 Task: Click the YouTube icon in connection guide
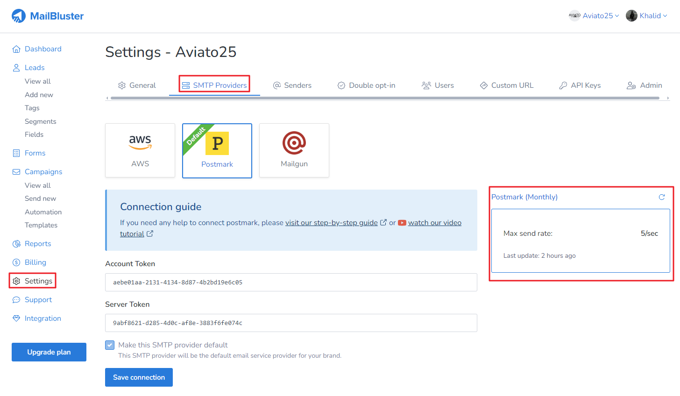click(402, 223)
